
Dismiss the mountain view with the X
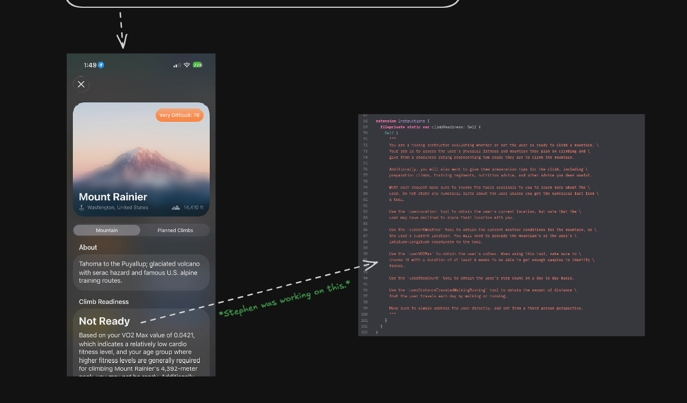[x=81, y=84]
